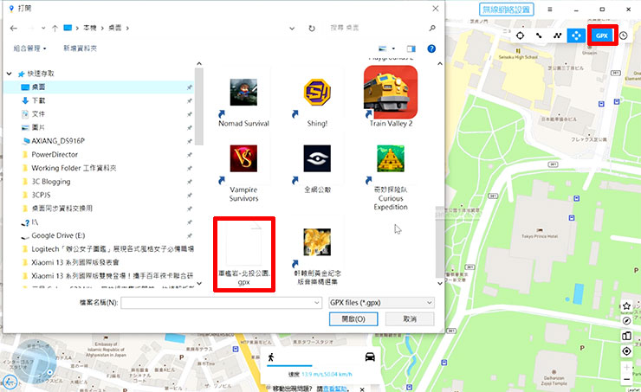Select the Train Valley 2 shortcut

click(391, 96)
